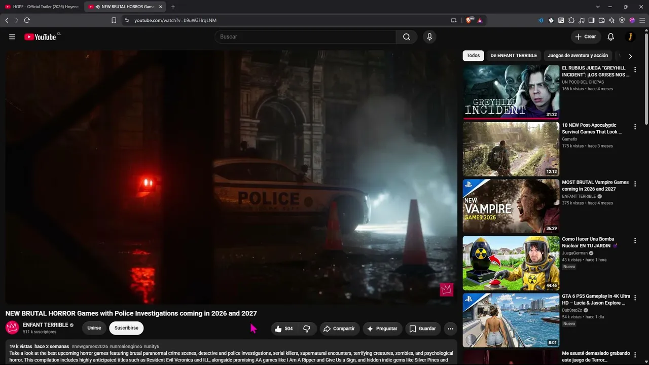Open the GTA 6 gameplay thumbnail
This screenshot has width=649, height=365.
click(511, 320)
